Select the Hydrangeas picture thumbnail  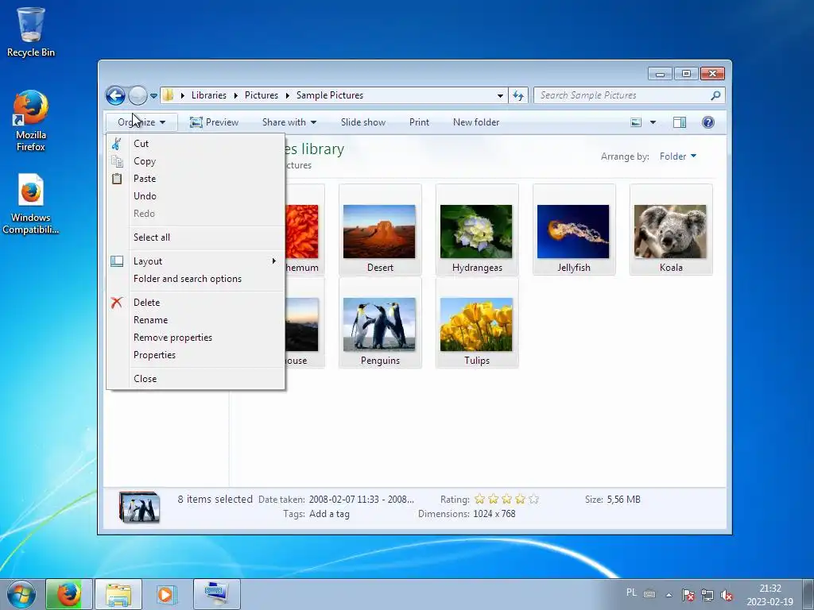[x=477, y=230]
